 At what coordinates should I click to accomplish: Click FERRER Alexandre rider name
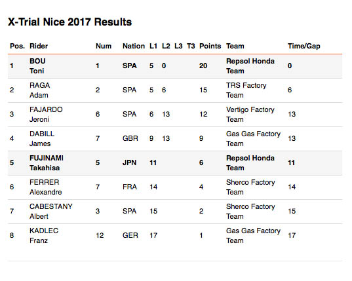[x=46, y=187]
